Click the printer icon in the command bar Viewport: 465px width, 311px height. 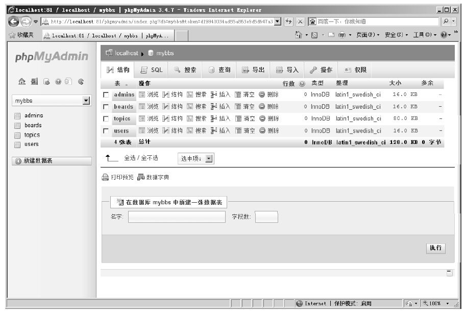pyautogui.click(x=342, y=35)
